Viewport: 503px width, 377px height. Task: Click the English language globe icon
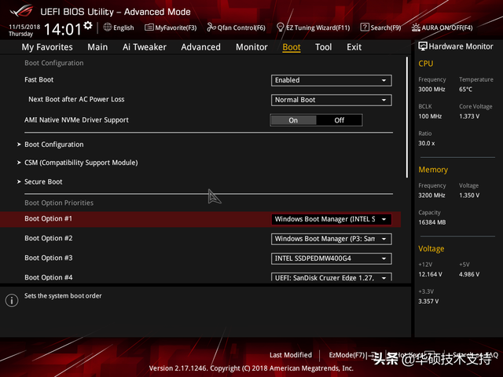point(108,27)
